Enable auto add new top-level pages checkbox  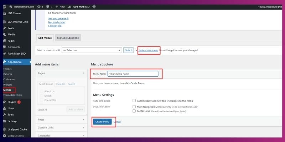tap(134, 101)
